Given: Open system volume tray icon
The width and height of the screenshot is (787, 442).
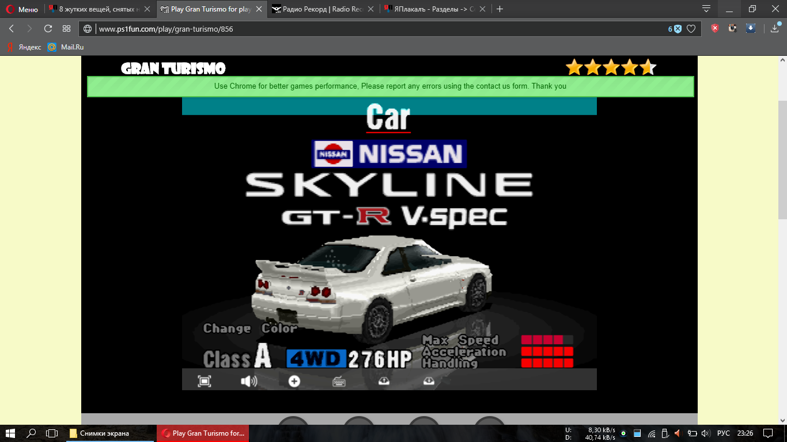Looking at the screenshot, I should (705, 433).
